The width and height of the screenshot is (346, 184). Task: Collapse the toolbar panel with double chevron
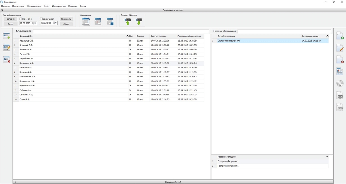(x=2, y=10)
